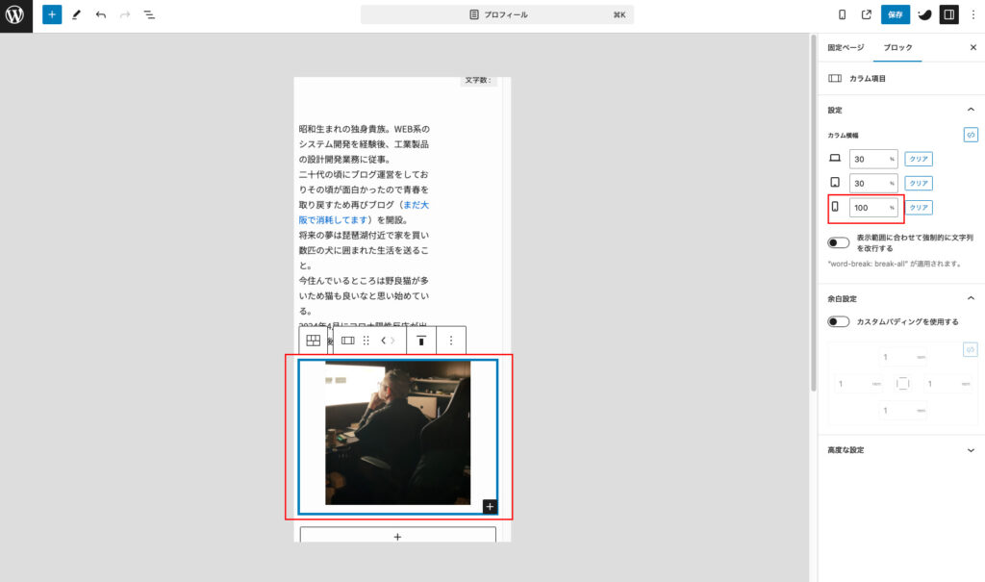This screenshot has width=985, height=582.
Task: Click the カラム項目 block title
Action: coord(868,79)
